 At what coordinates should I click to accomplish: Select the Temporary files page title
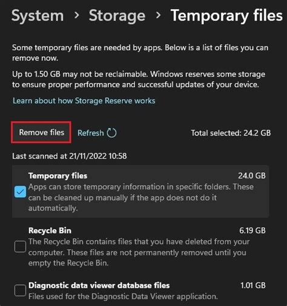[226, 16]
